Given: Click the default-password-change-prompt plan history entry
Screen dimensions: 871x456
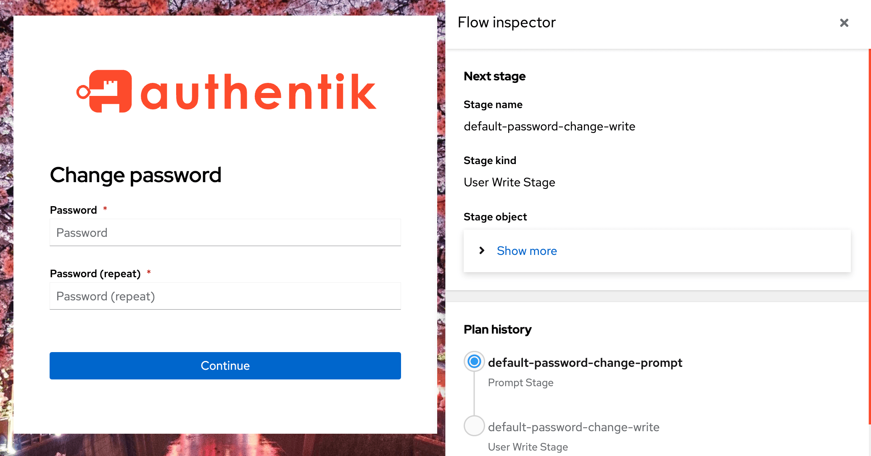Looking at the screenshot, I should tap(585, 363).
